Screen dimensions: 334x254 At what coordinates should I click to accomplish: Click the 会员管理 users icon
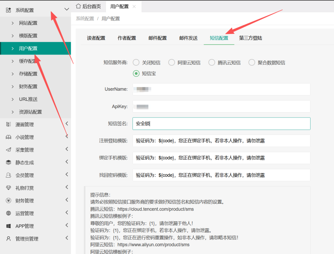[x=8, y=175]
